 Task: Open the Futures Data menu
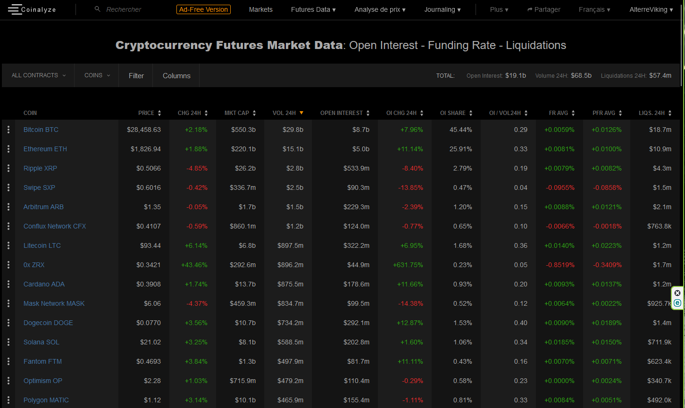313,9
